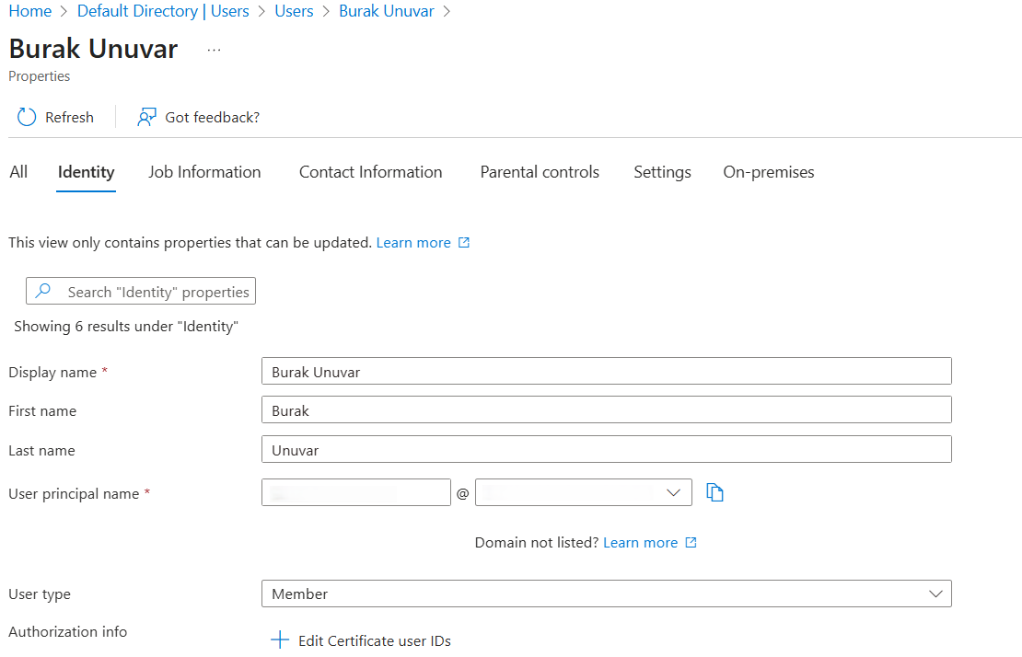Click the search magnifier icon

pos(43,292)
